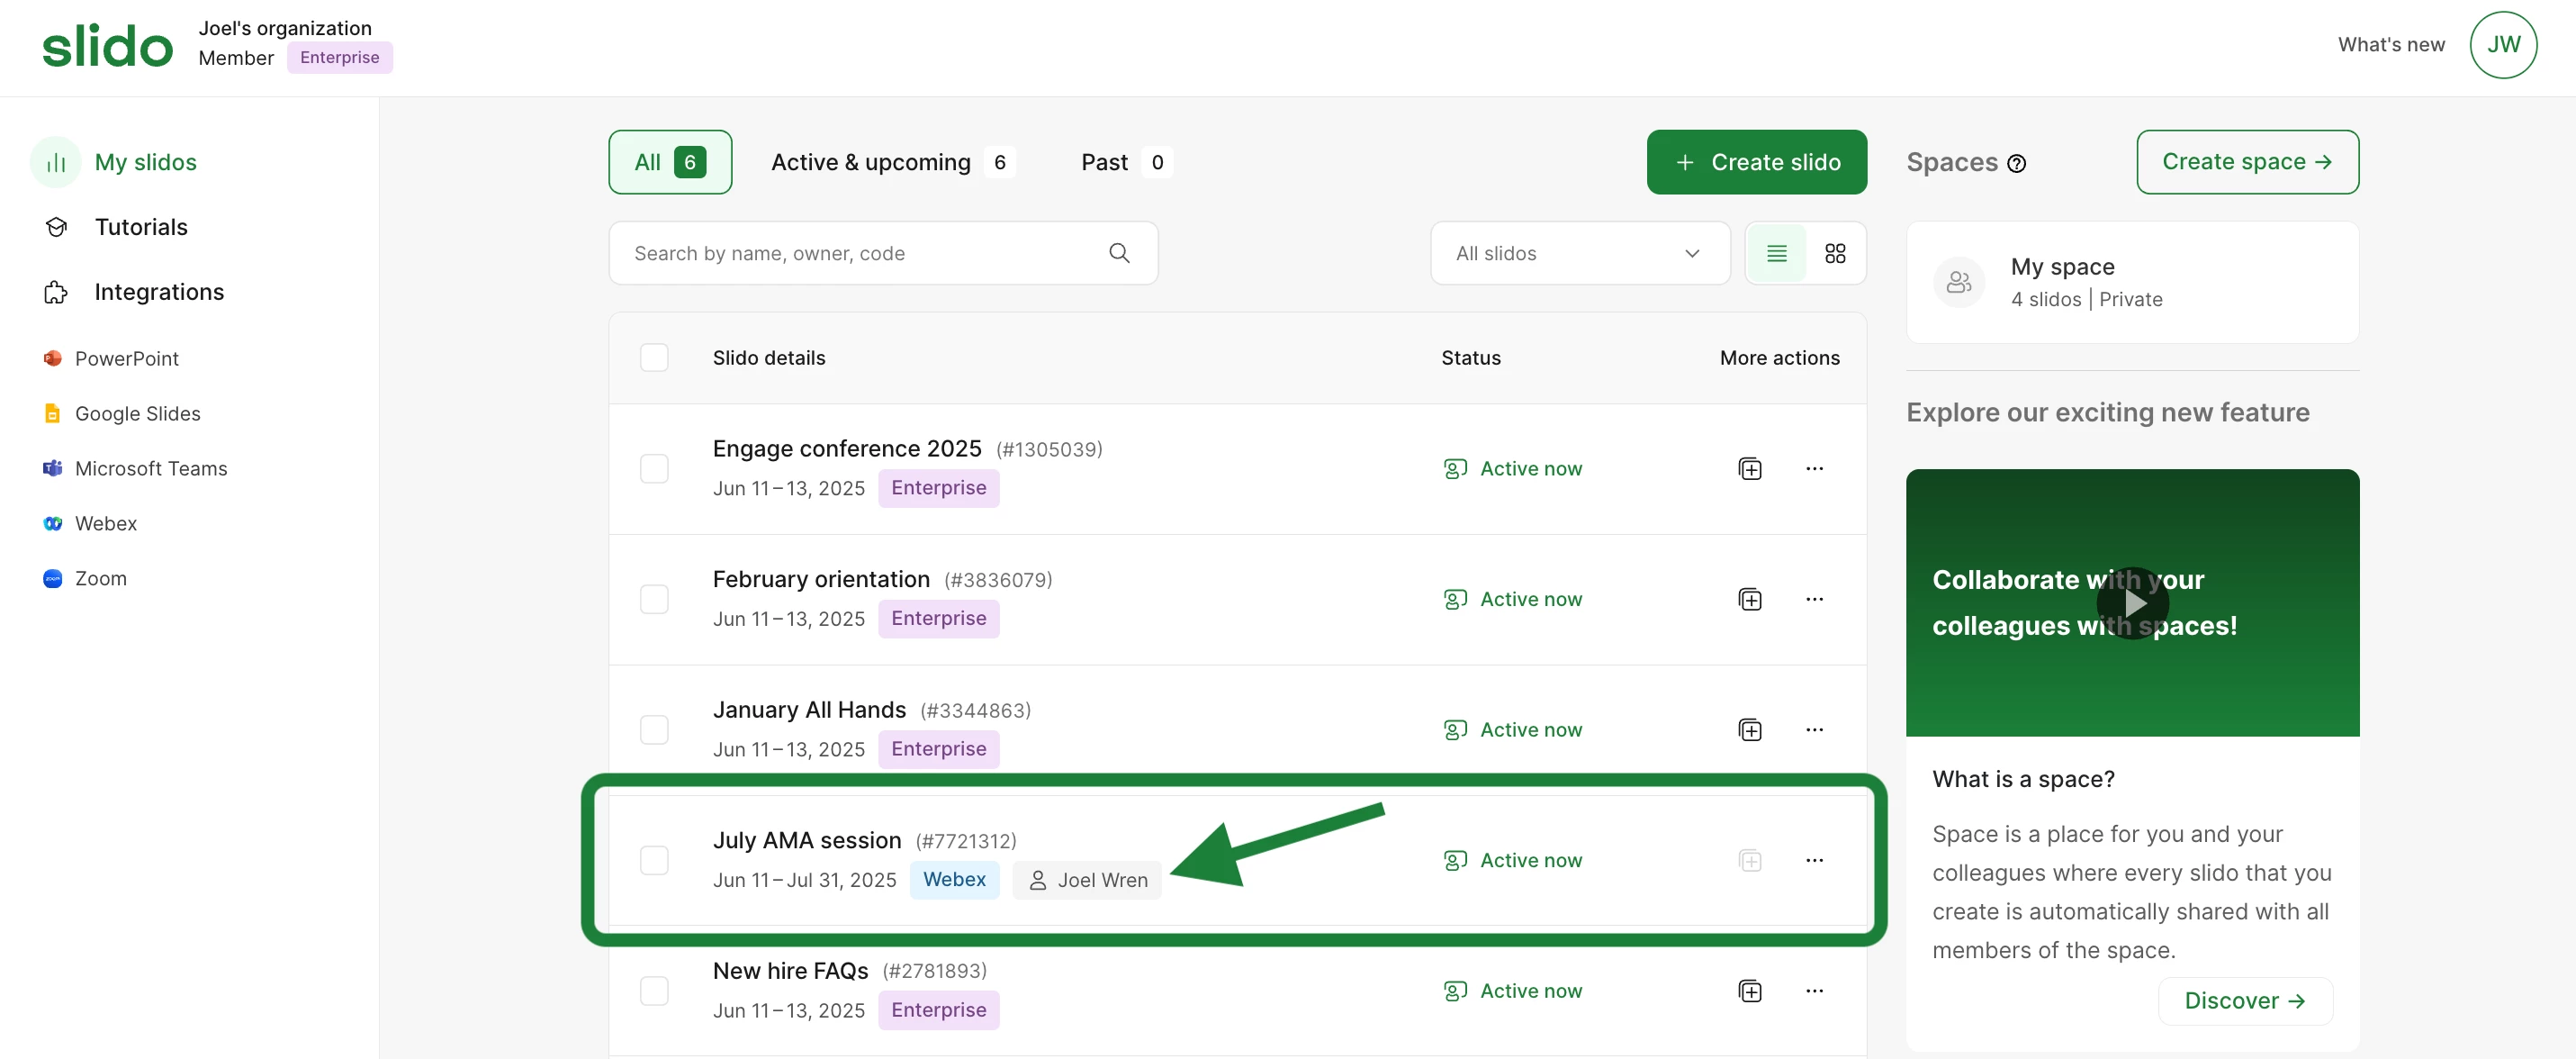The height and width of the screenshot is (1059, 2576).
Task: Check the July AMA session checkbox
Action: click(654, 860)
